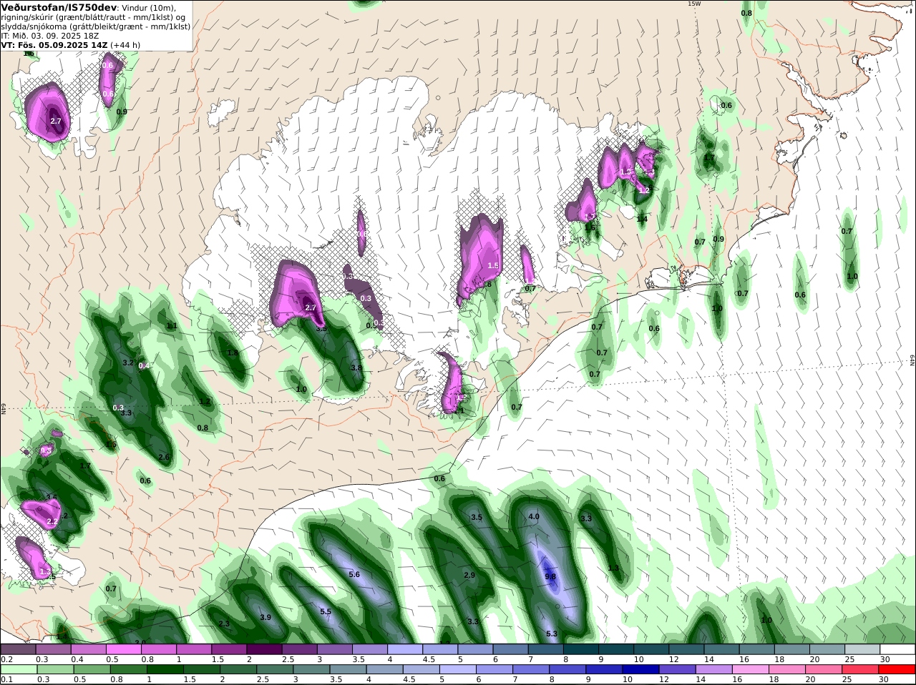Click the 3.9 rain value label
The image size is (916, 685).
pyautogui.click(x=265, y=617)
